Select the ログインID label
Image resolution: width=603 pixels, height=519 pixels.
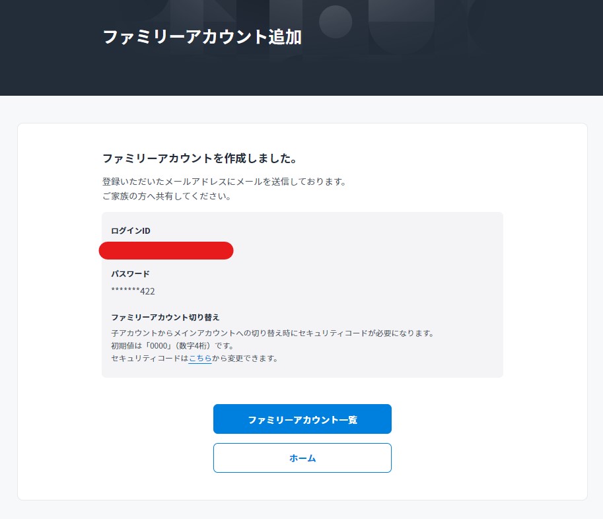[131, 230]
